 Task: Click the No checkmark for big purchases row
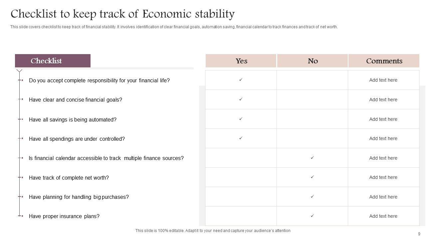coord(312,197)
